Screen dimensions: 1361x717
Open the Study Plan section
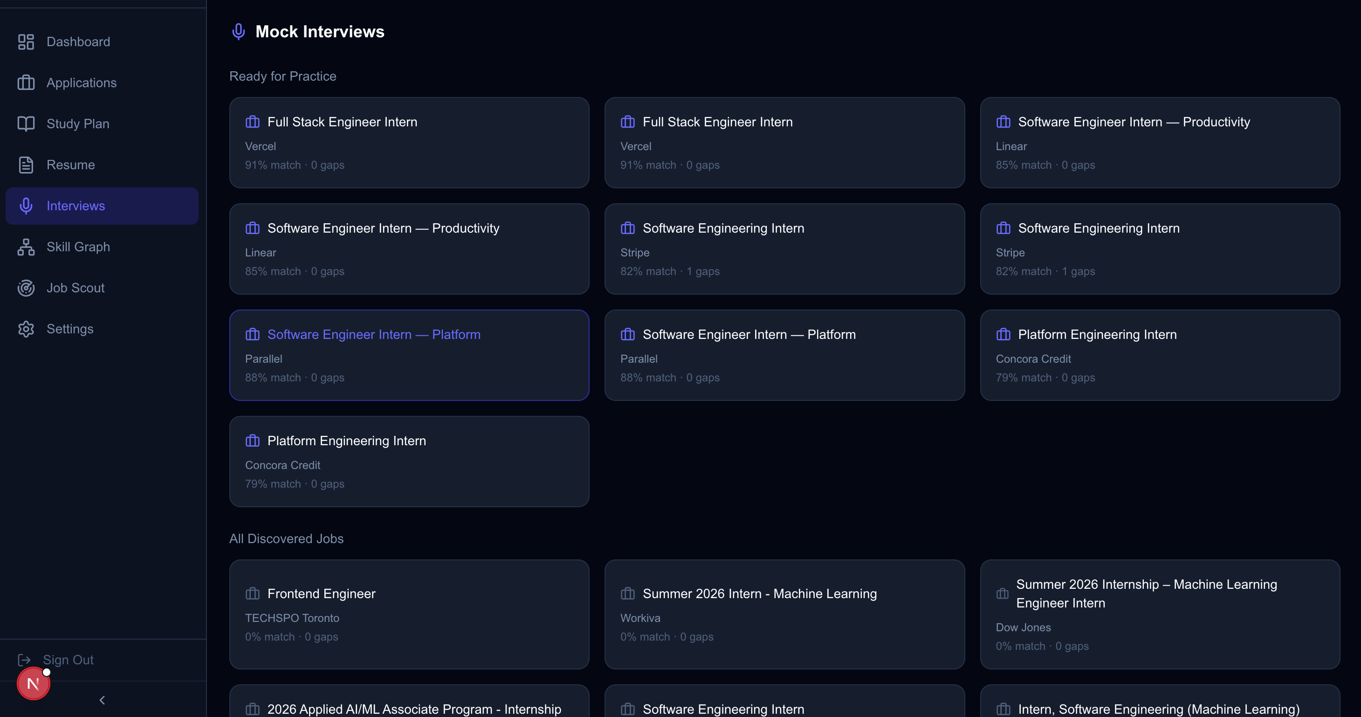pyautogui.click(x=78, y=124)
